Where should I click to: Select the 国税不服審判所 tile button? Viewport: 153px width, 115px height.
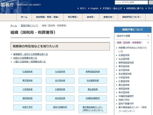60,107
